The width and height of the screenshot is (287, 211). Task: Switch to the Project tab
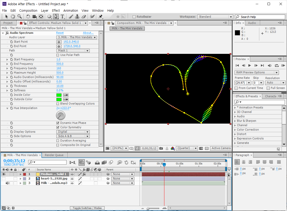click(8, 23)
